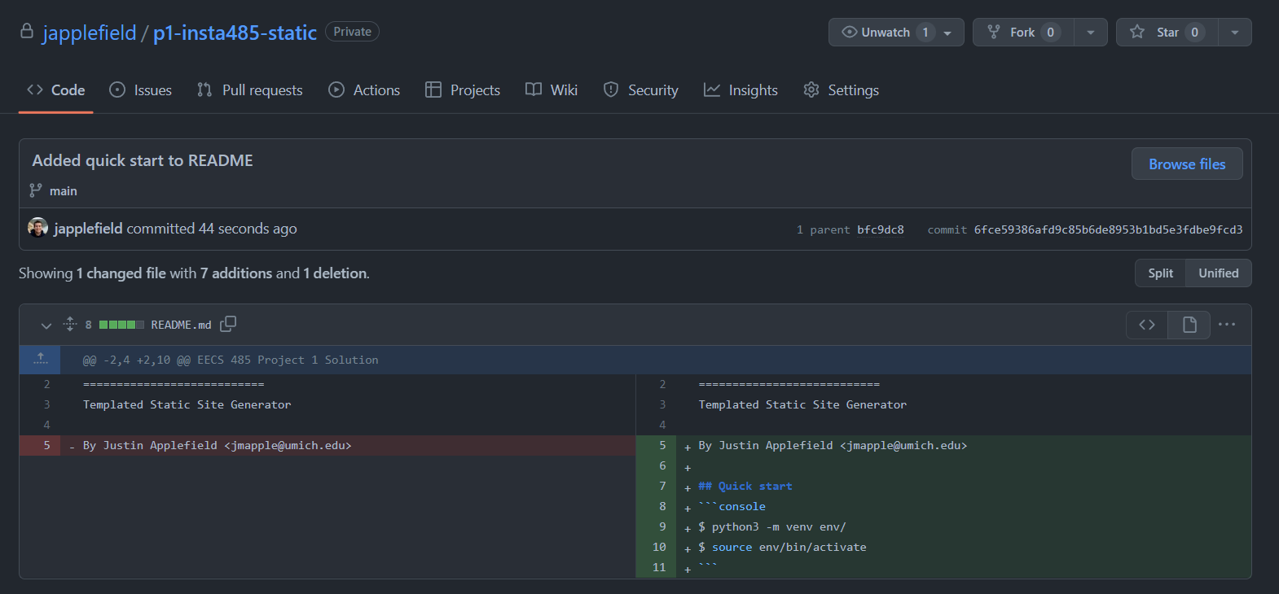Viewport: 1279px width, 594px height.
Task: Open the japplefield owner link
Action: (89, 33)
